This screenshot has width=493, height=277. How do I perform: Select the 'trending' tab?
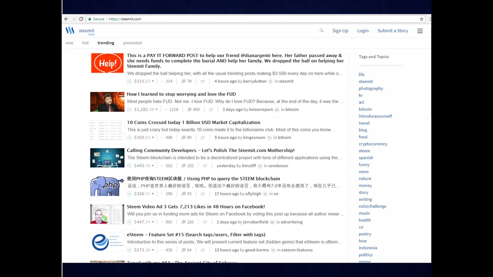click(106, 43)
